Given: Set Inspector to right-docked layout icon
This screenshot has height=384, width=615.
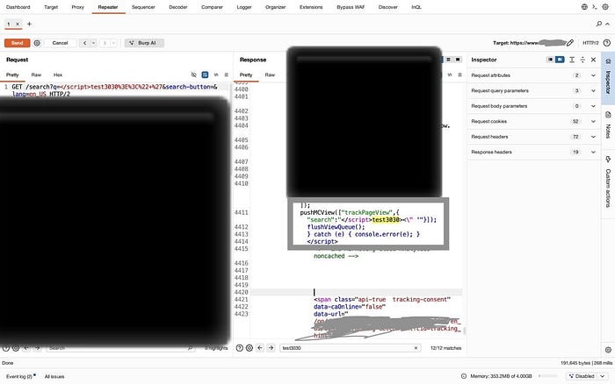Looking at the screenshot, I should click(x=560, y=60).
